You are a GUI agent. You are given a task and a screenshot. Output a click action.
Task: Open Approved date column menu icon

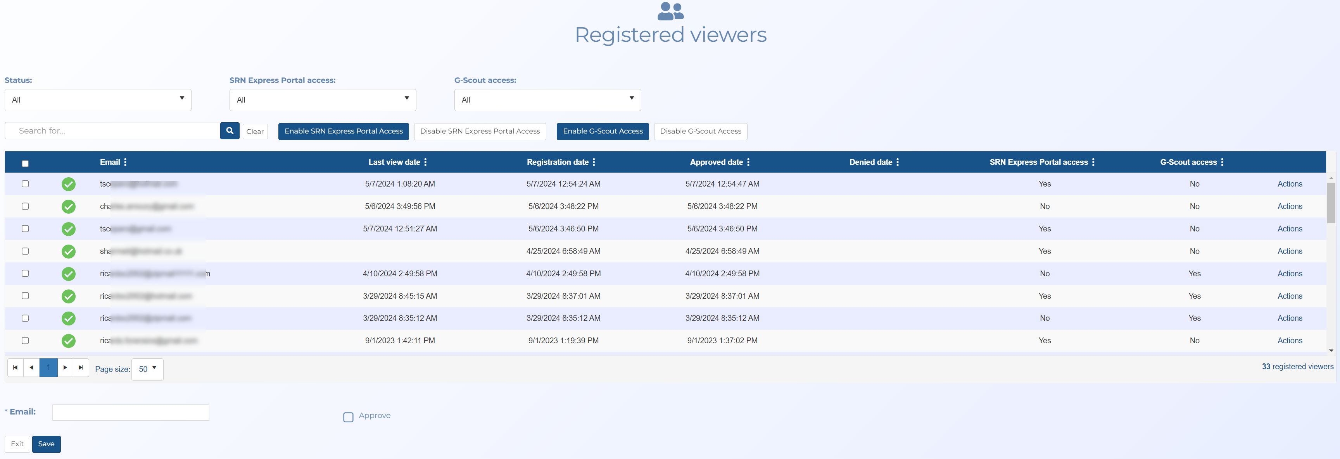tap(748, 162)
